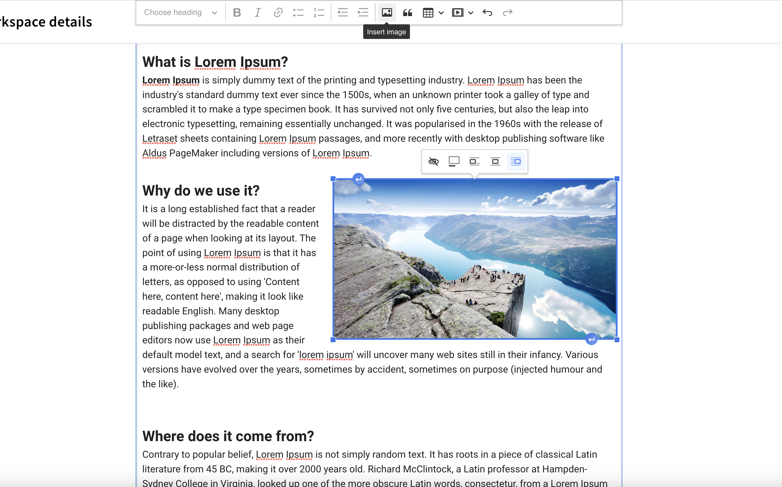Insert a block quote

(x=408, y=12)
